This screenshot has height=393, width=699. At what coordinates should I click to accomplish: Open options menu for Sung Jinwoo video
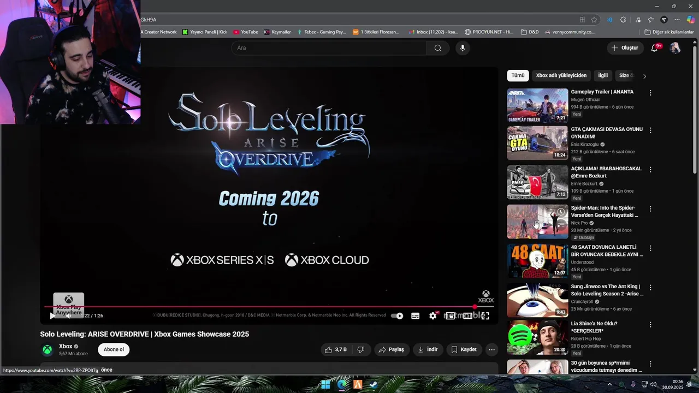point(650,288)
